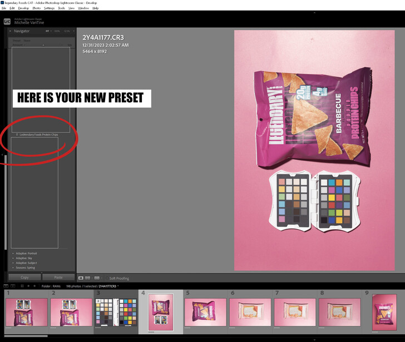Image resolution: width=405 pixels, height=342 pixels.
Task: Open the Develop menu
Action: pyautogui.click(x=23, y=8)
